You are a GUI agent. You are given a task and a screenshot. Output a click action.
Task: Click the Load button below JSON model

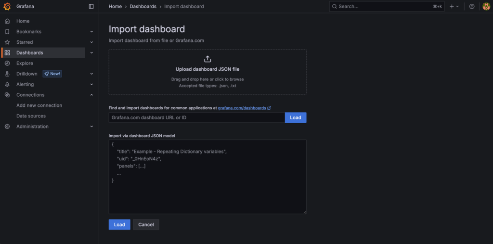pos(119,224)
